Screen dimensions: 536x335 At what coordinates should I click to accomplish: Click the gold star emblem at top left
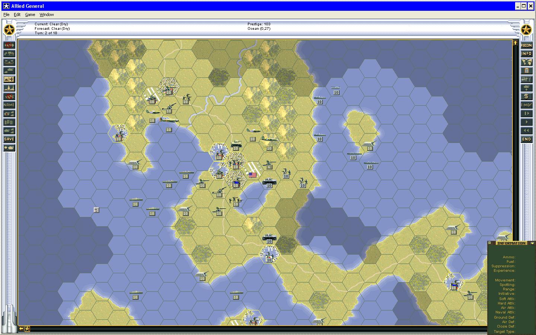coord(9,30)
